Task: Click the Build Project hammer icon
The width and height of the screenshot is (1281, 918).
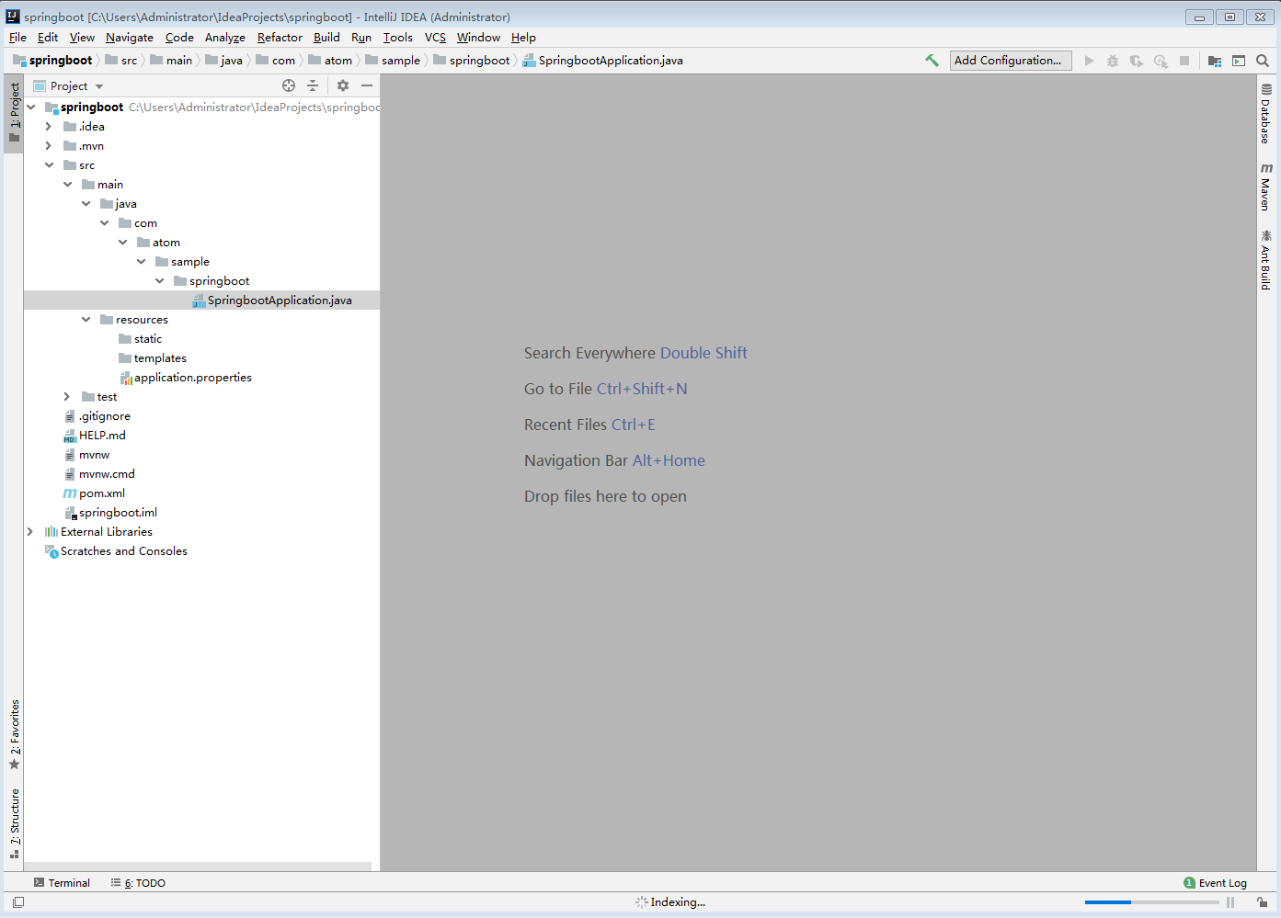Action: point(932,61)
